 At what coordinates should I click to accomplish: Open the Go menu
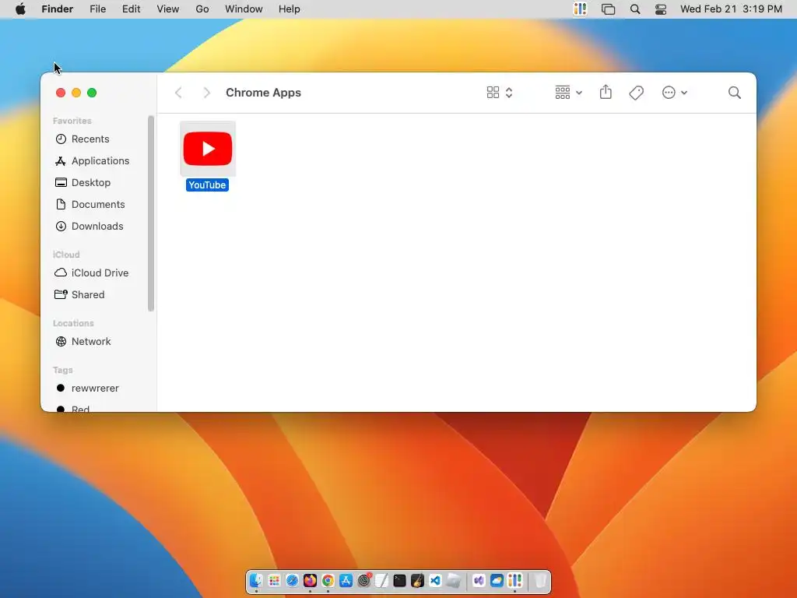click(x=202, y=9)
